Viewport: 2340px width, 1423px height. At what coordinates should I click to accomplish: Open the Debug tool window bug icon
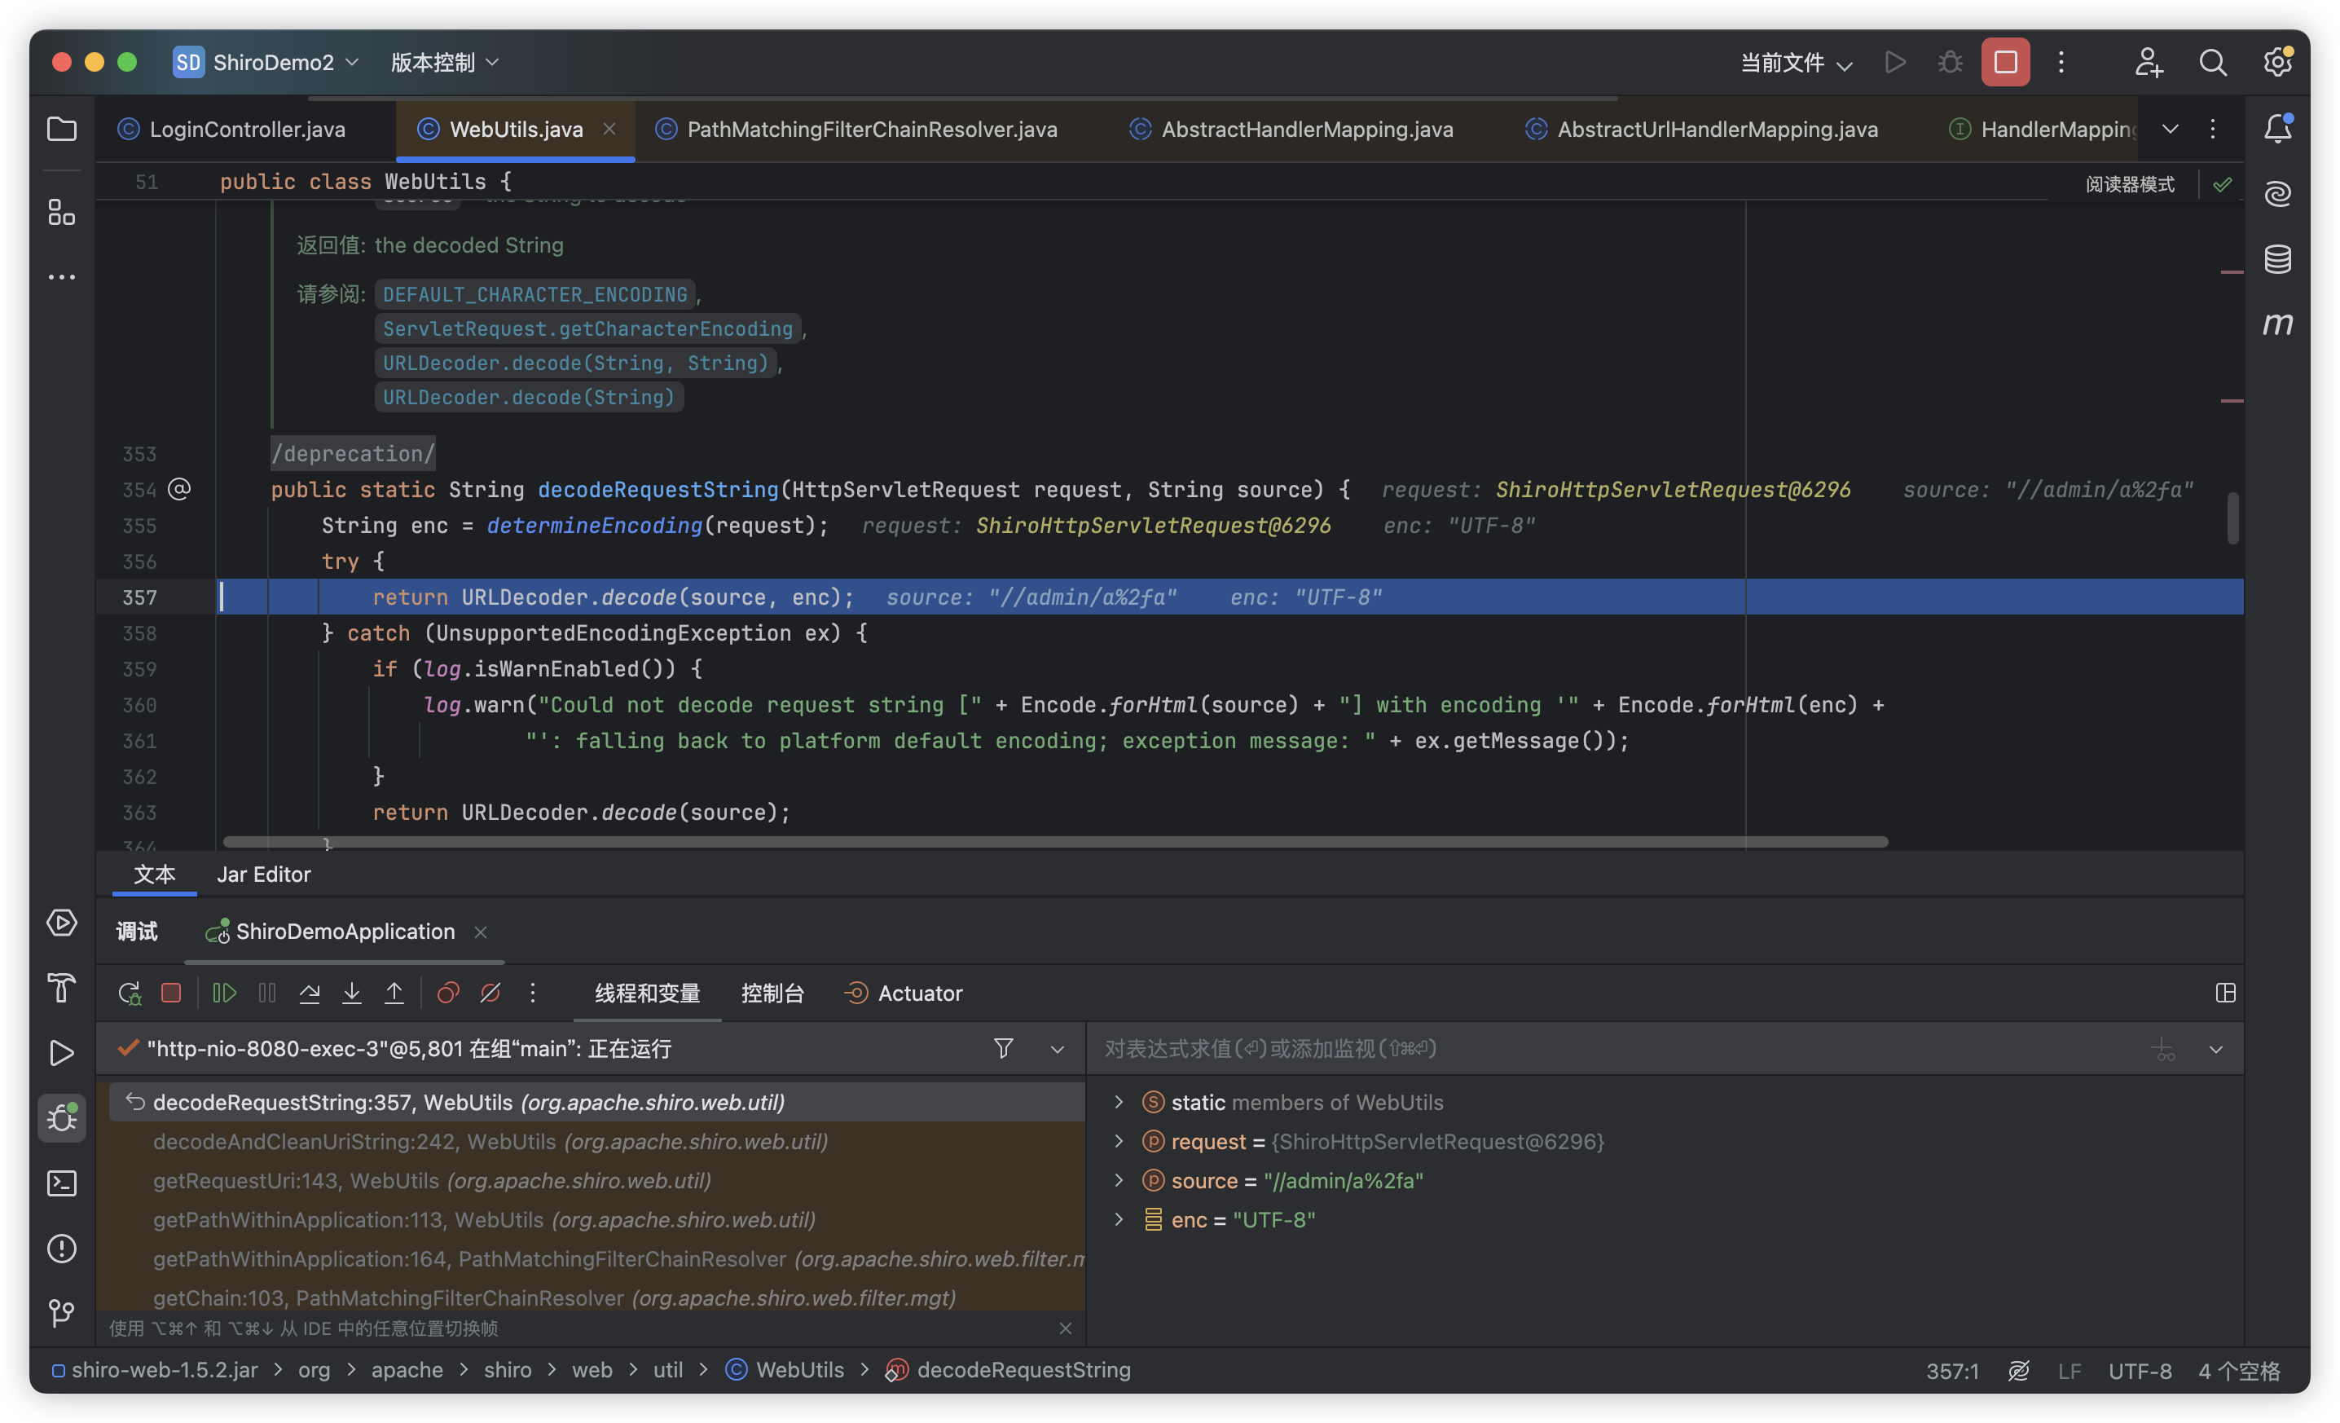pos(62,1118)
